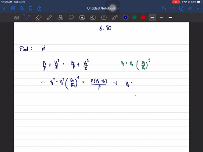203x152 pixels.
Task: Select the Highlighter tool
Action: coord(49,18)
